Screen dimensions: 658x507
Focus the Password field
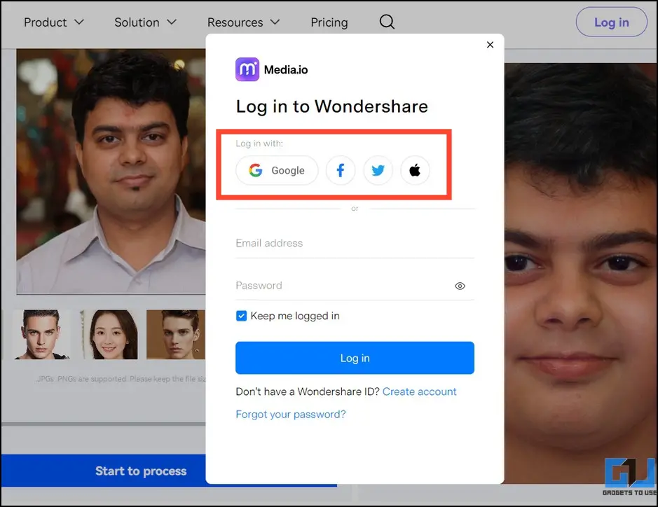[355, 286]
